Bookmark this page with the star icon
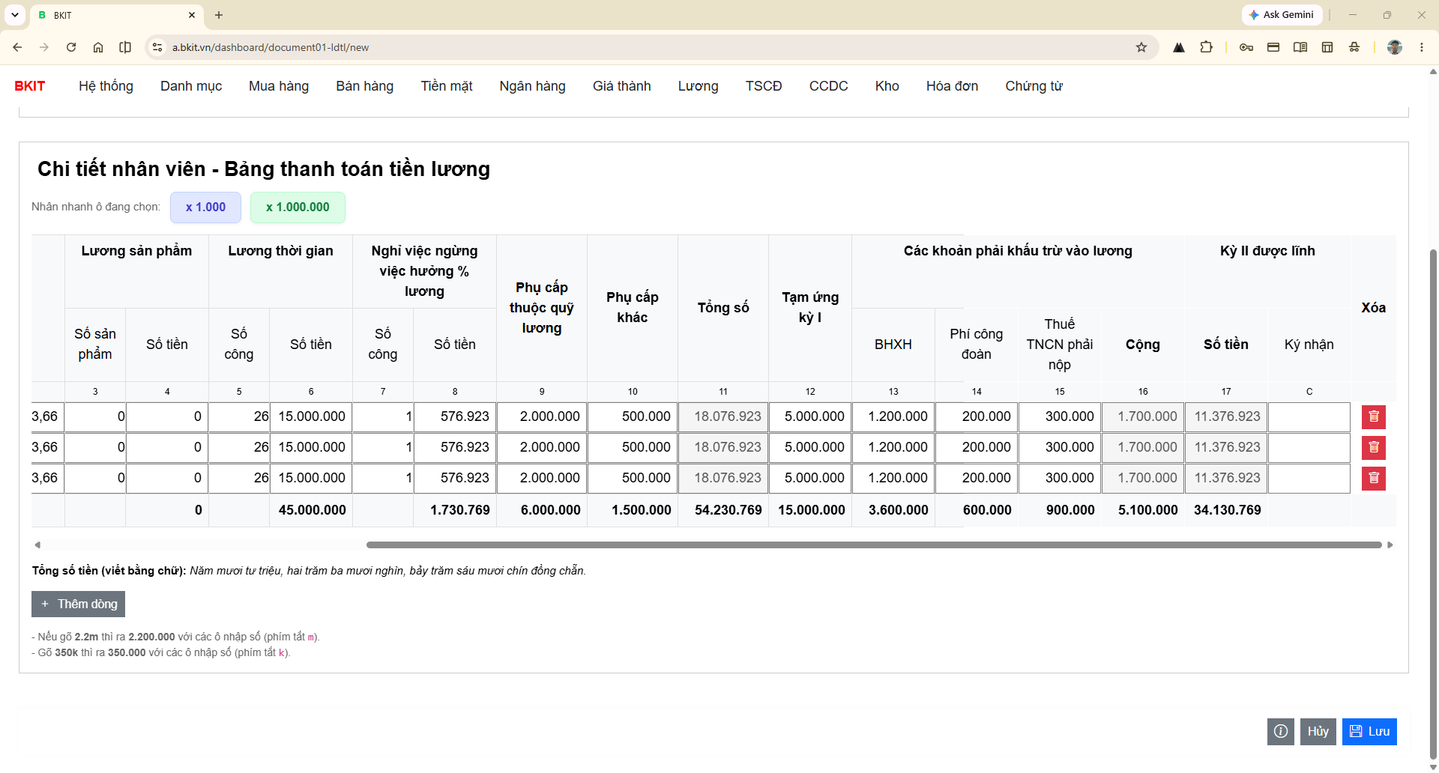 pyautogui.click(x=1141, y=47)
